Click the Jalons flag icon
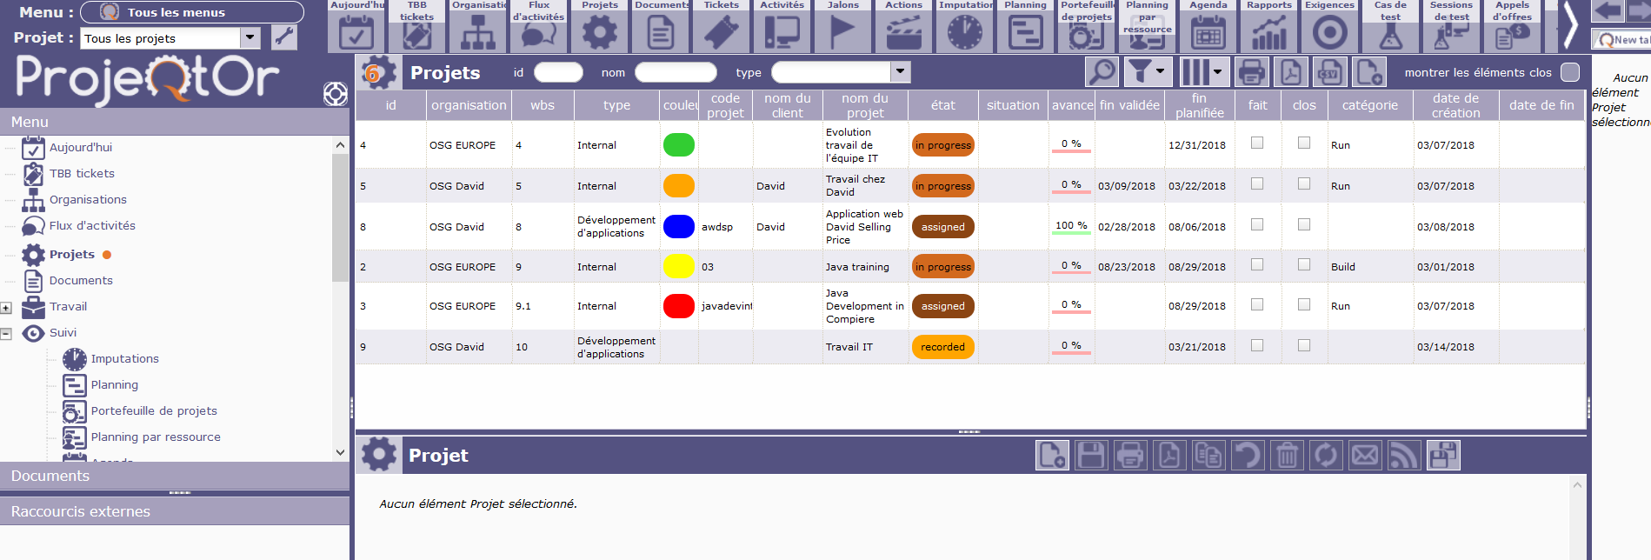The image size is (1651, 560). pyautogui.click(x=842, y=32)
